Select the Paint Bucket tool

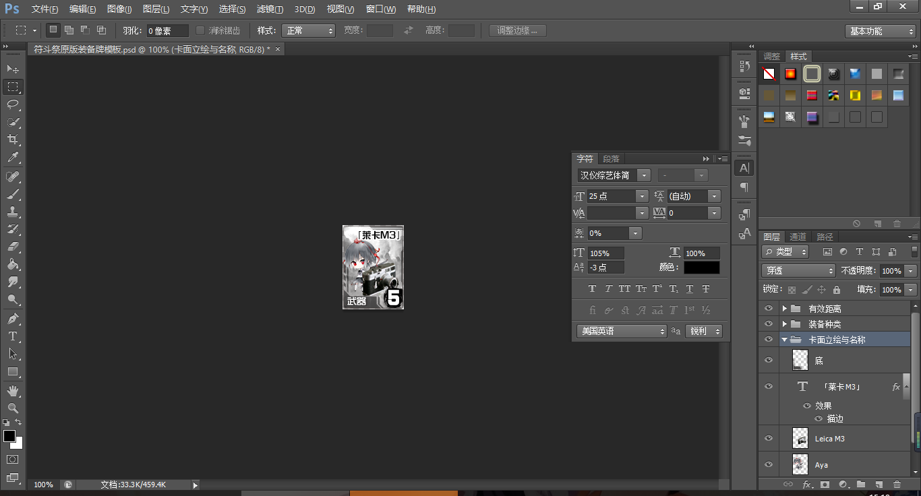click(13, 264)
